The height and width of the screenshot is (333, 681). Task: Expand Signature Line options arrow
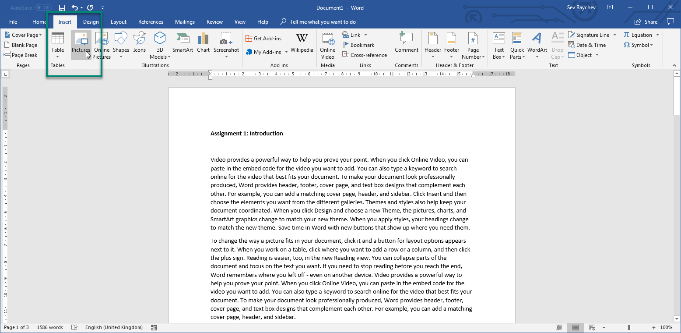click(614, 35)
